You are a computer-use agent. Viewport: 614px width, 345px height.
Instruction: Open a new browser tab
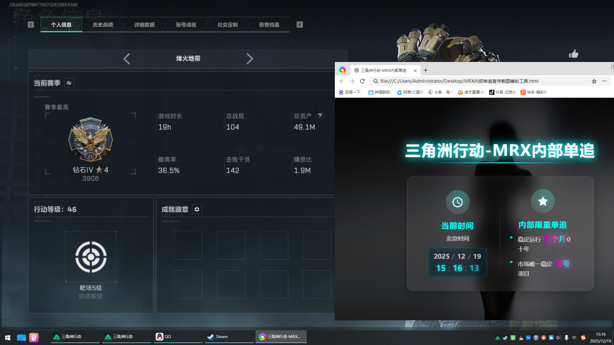coord(425,70)
